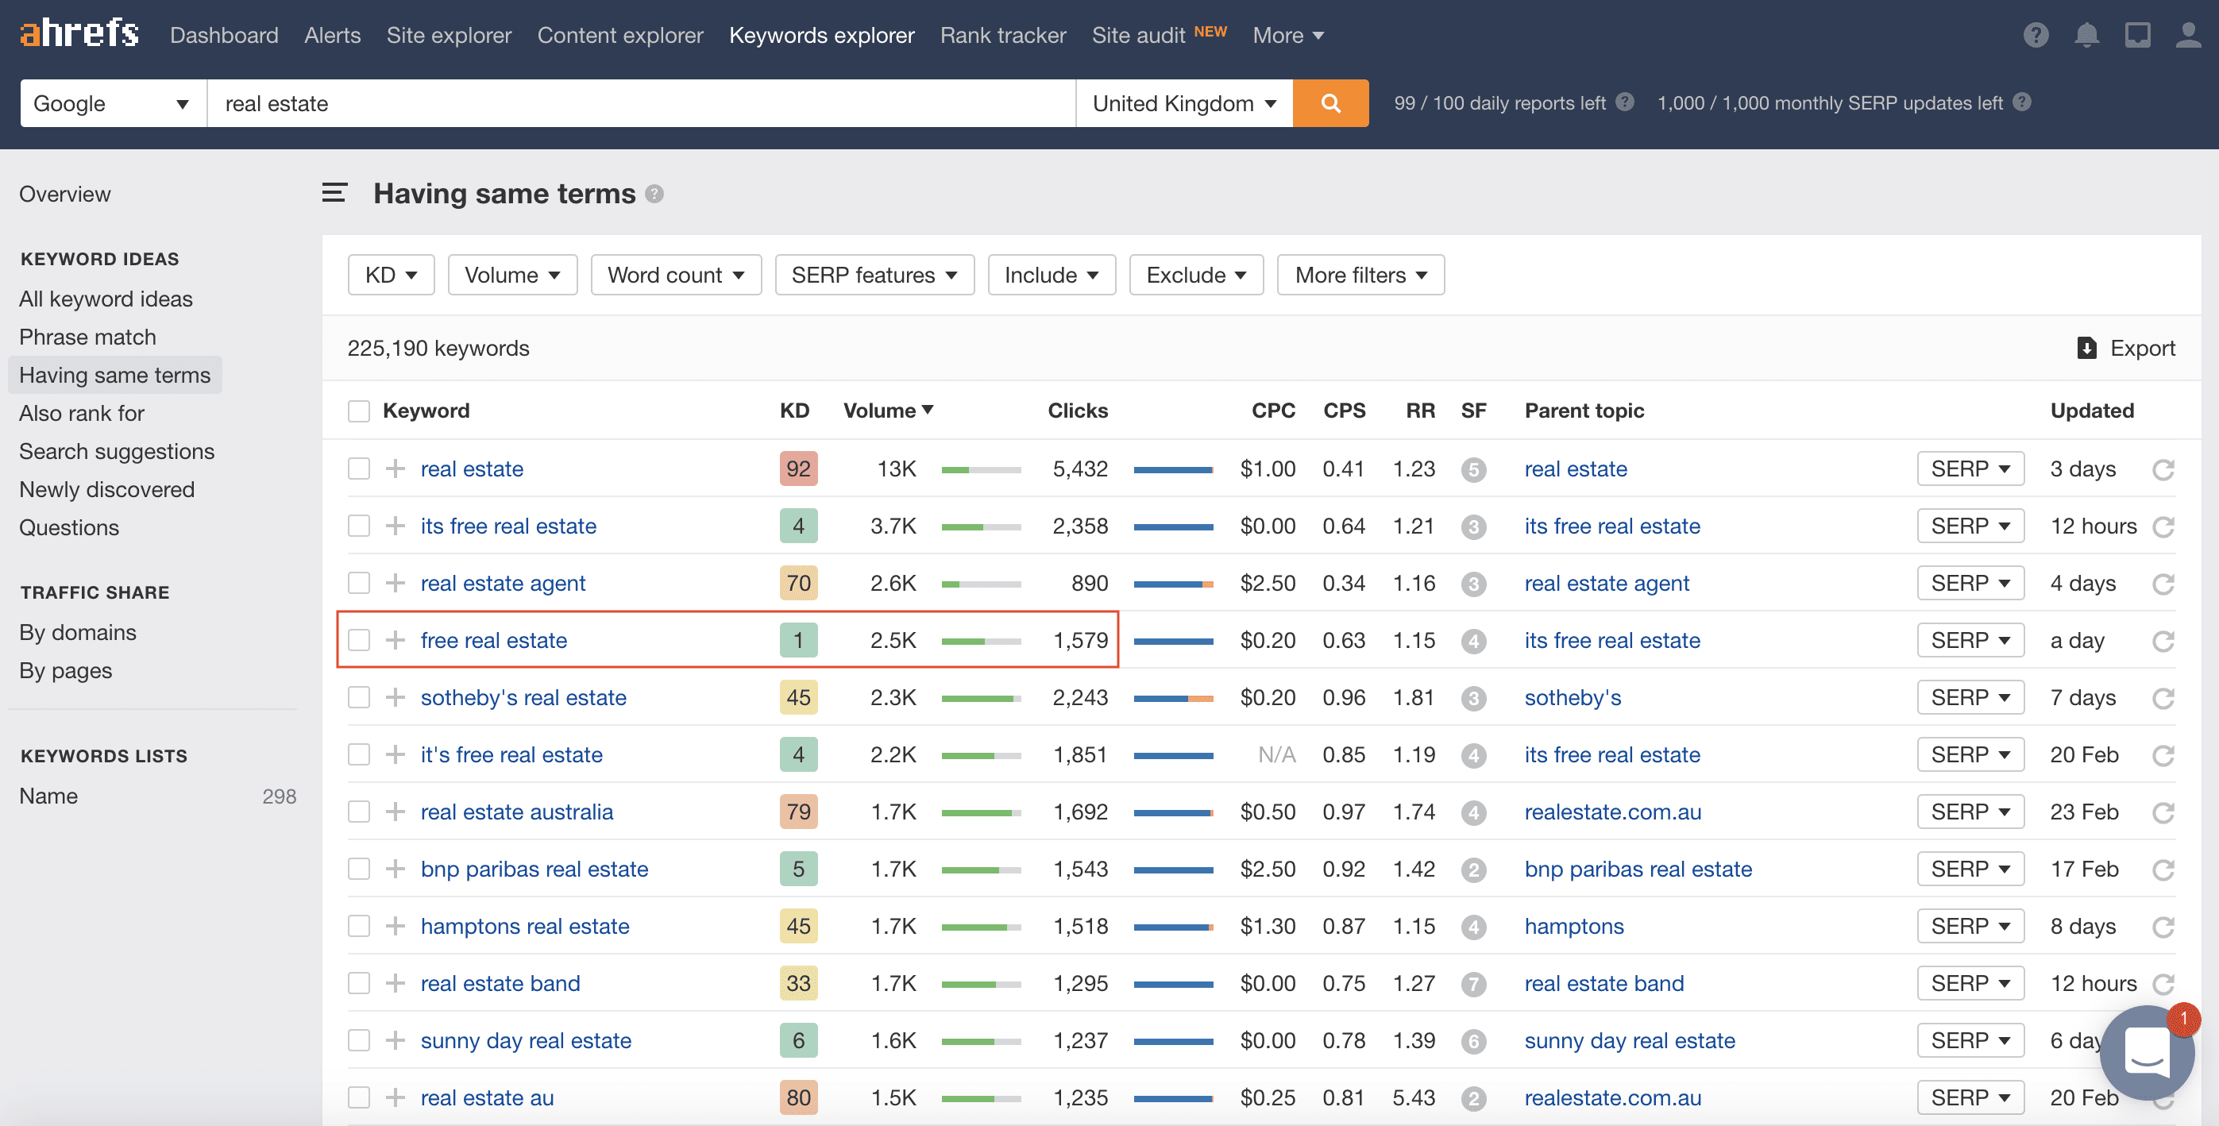
Task: Open Rank tracker from top navigation
Action: pyautogui.click(x=1003, y=35)
